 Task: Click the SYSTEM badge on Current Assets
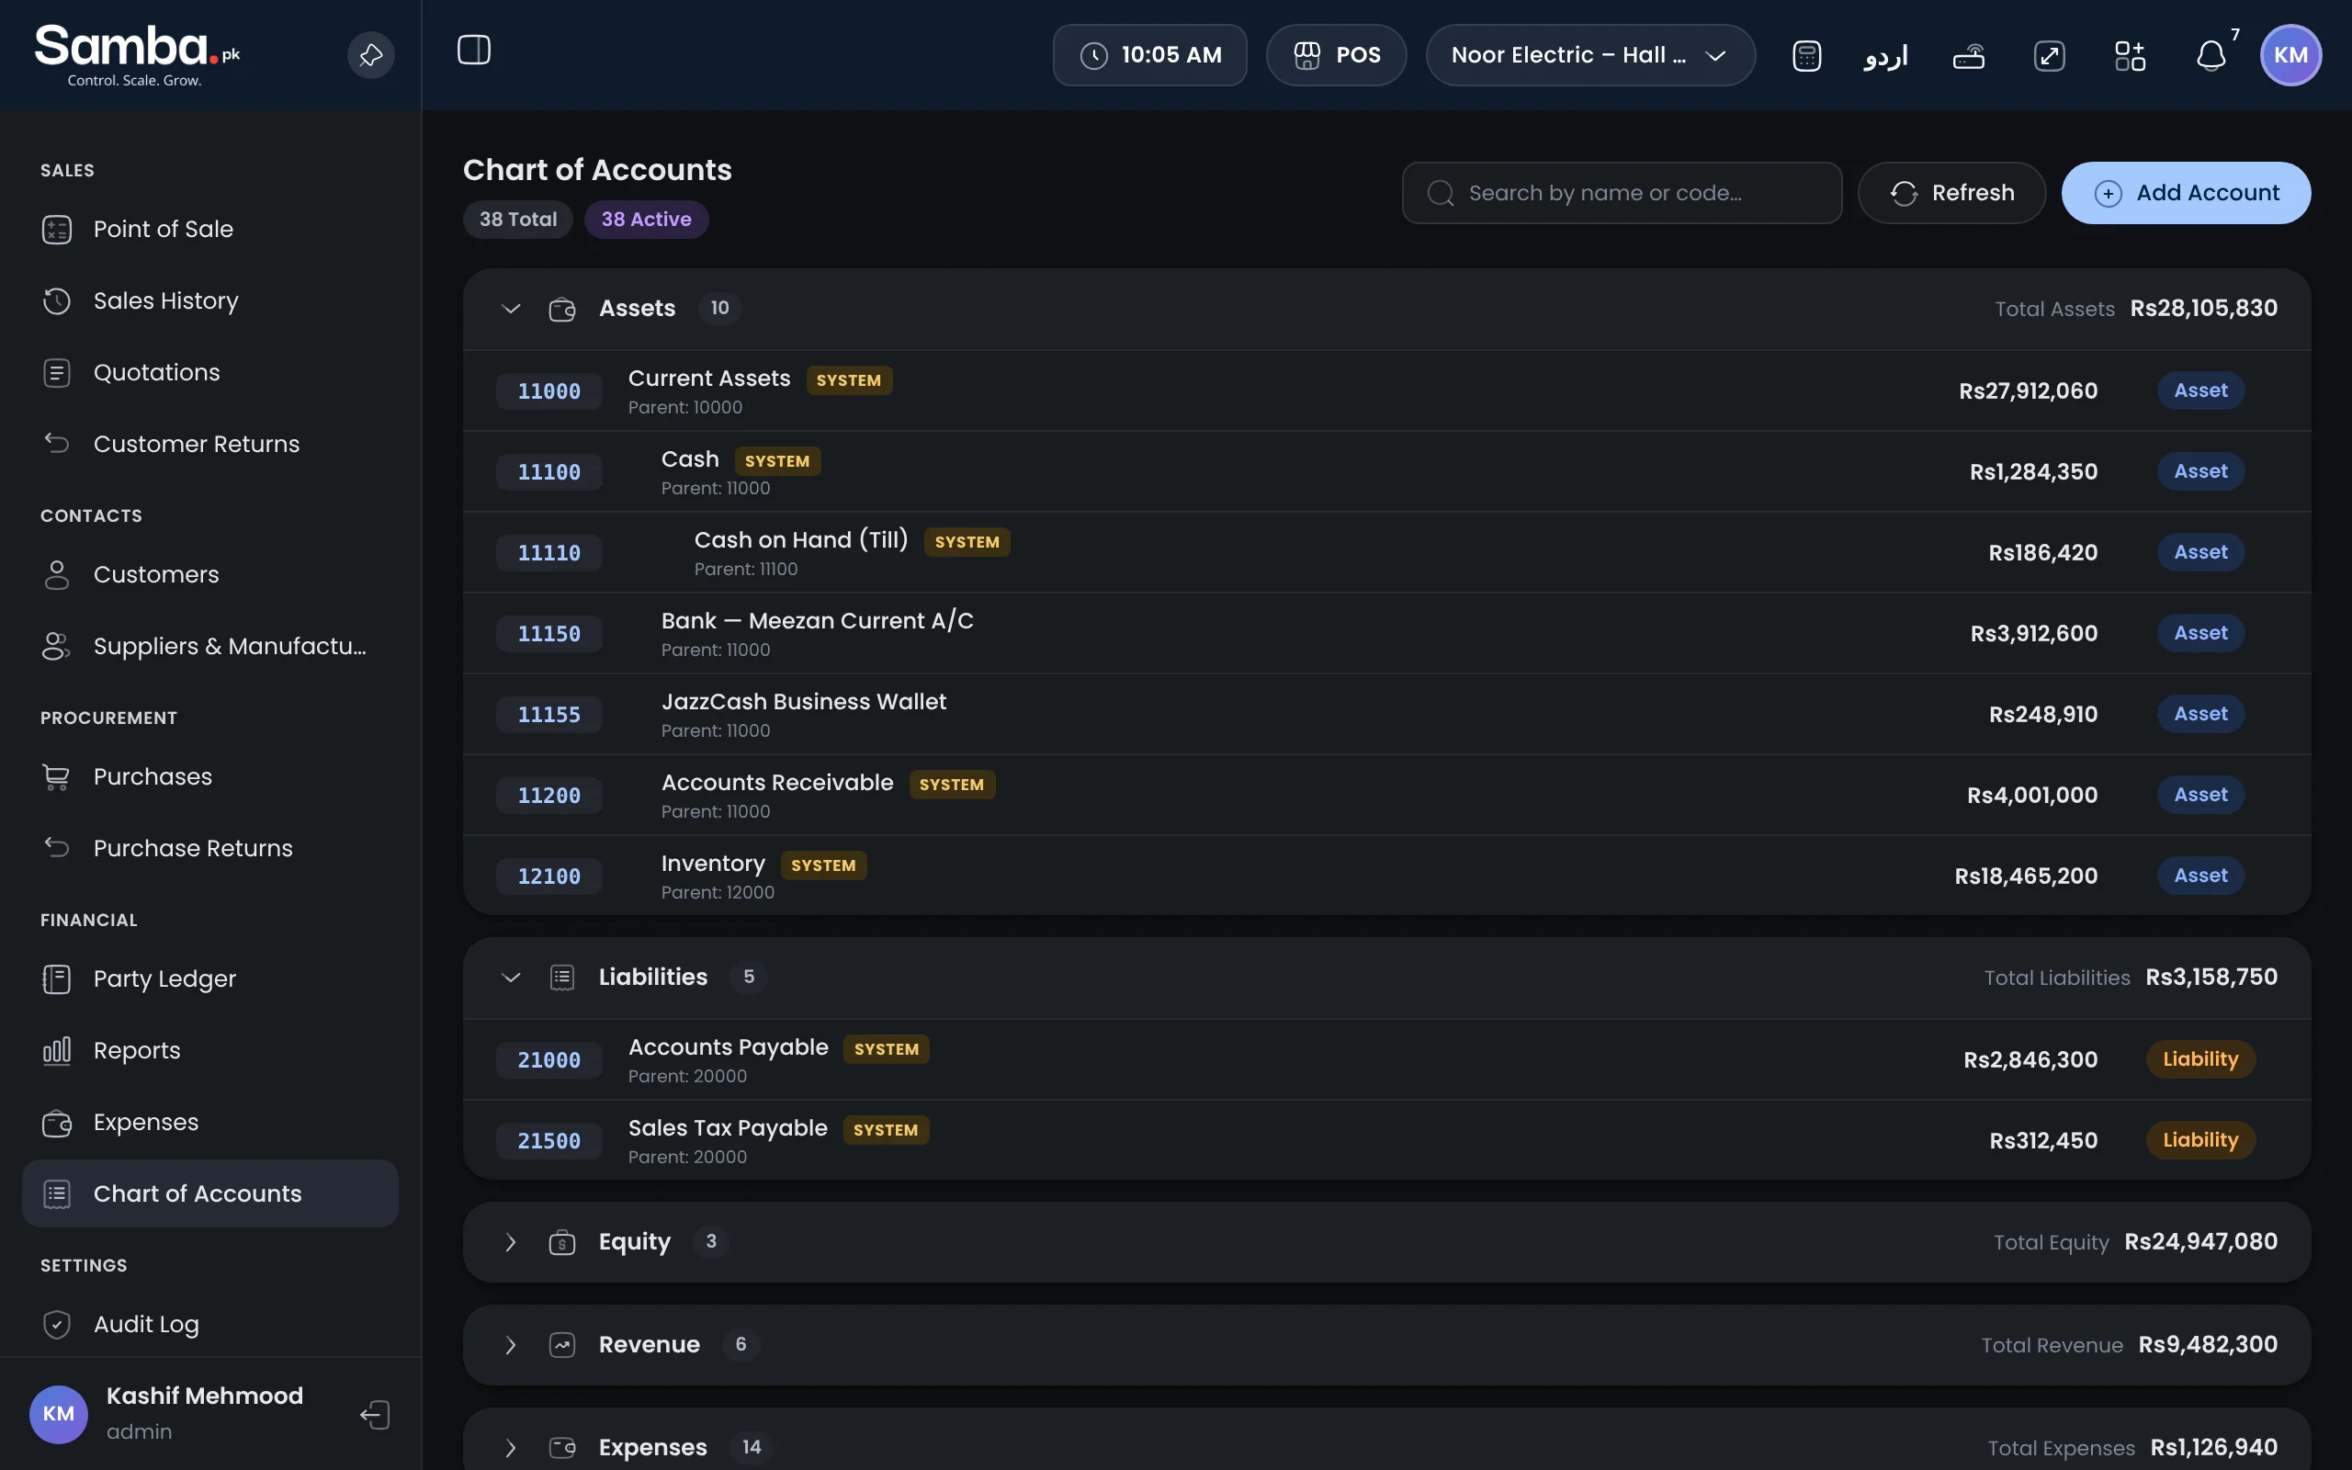pyautogui.click(x=849, y=380)
